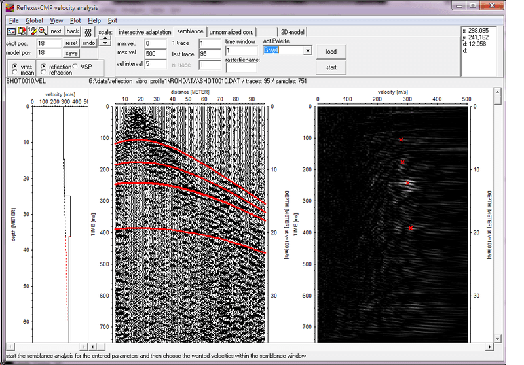This screenshot has width=524, height=365.
Task: Click the 1.trace input field
Action: pos(210,43)
